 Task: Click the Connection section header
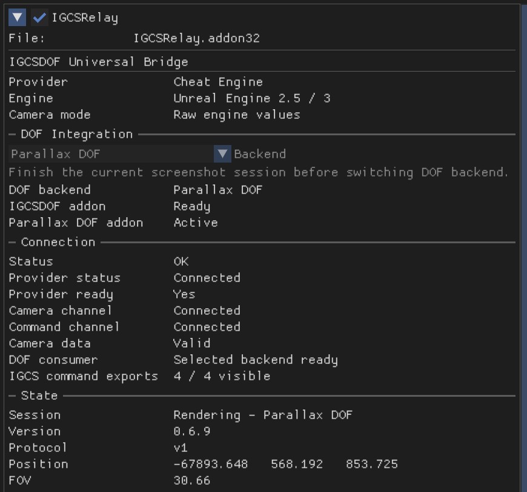click(x=58, y=242)
